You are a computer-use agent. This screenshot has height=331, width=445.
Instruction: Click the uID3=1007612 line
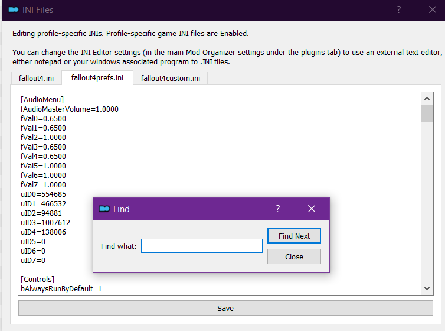pos(45,223)
